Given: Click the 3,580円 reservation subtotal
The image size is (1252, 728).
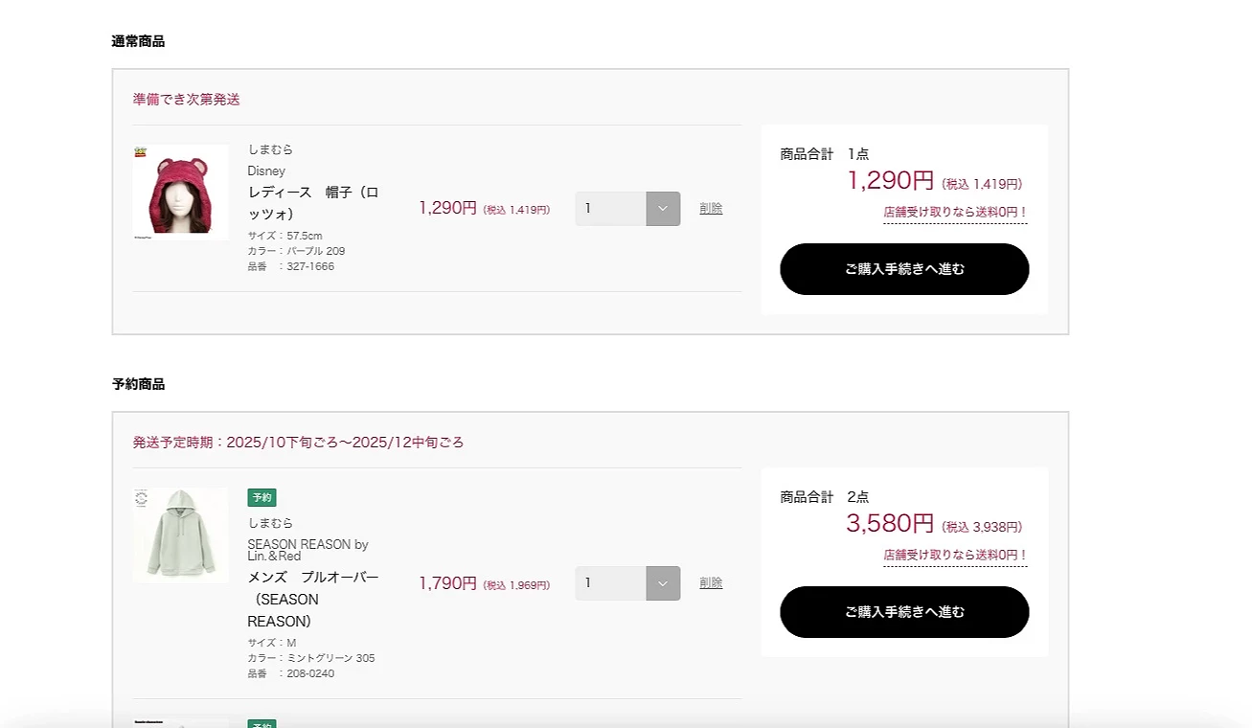Looking at the screenshot, I should 889,524.
